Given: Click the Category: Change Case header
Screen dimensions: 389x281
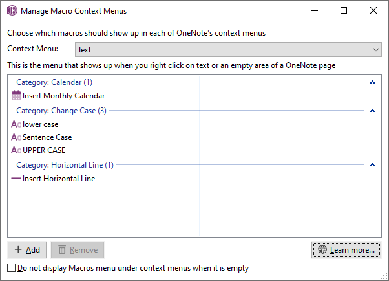Looking at the screenshot, I should 61,111.
